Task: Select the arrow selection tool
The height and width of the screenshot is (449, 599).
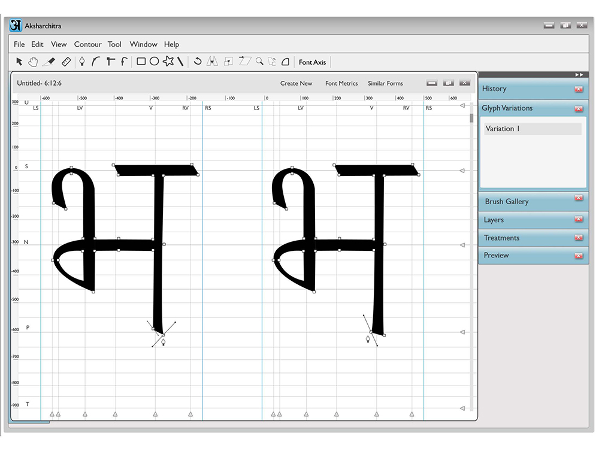Action: (19, 62)
